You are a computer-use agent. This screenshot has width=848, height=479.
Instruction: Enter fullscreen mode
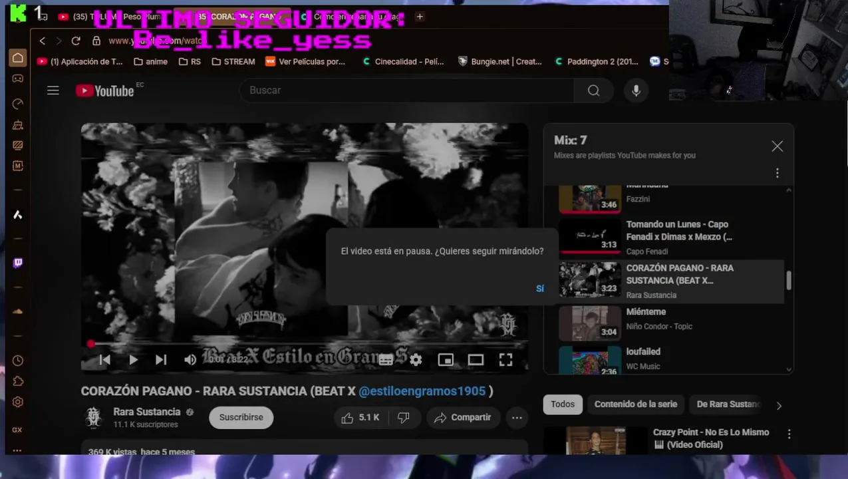(505, 360)
